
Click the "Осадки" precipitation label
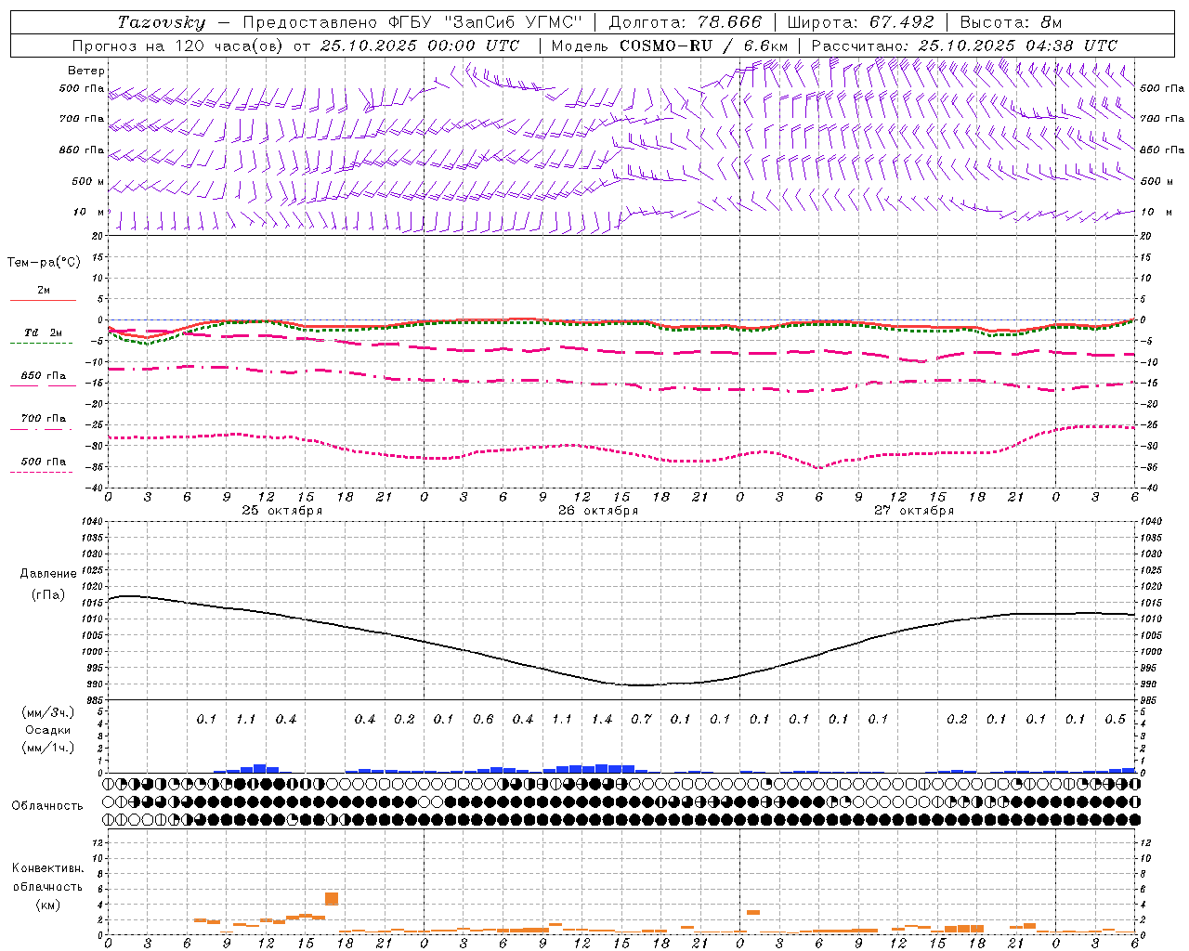pyautogui.click(x=48, y=730)
